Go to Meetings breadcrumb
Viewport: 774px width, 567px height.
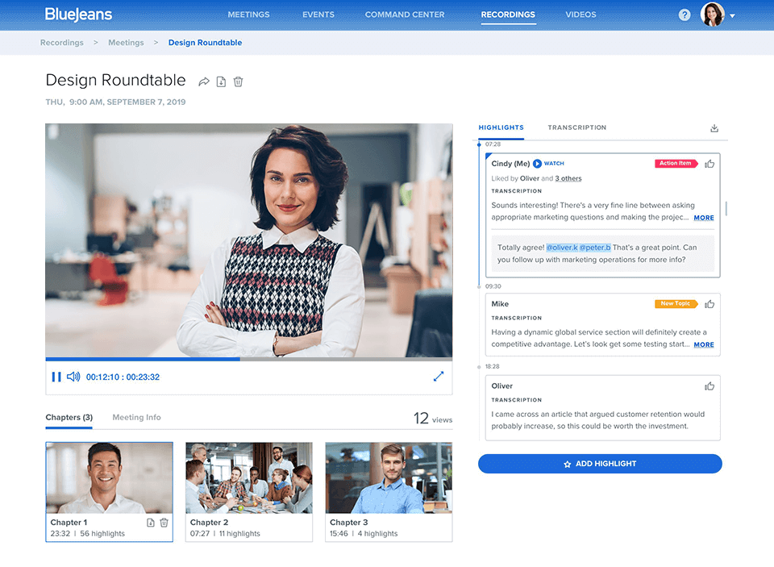pos(126,43)
